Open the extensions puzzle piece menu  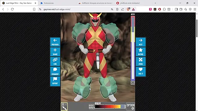point(164,9)
